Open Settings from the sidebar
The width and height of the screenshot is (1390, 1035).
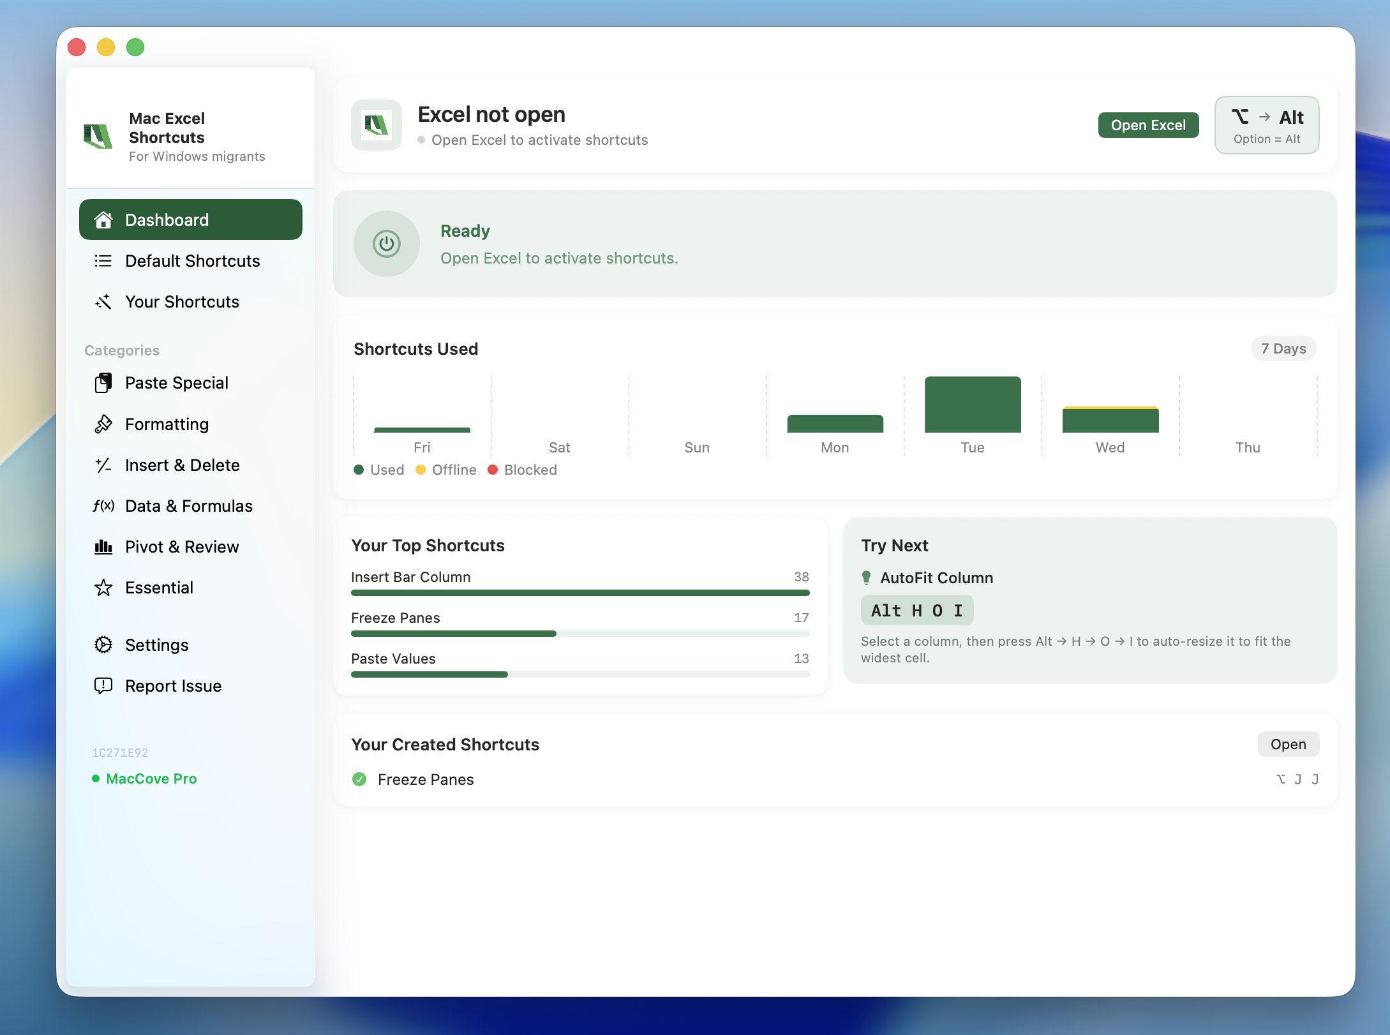tap(191, 645)
